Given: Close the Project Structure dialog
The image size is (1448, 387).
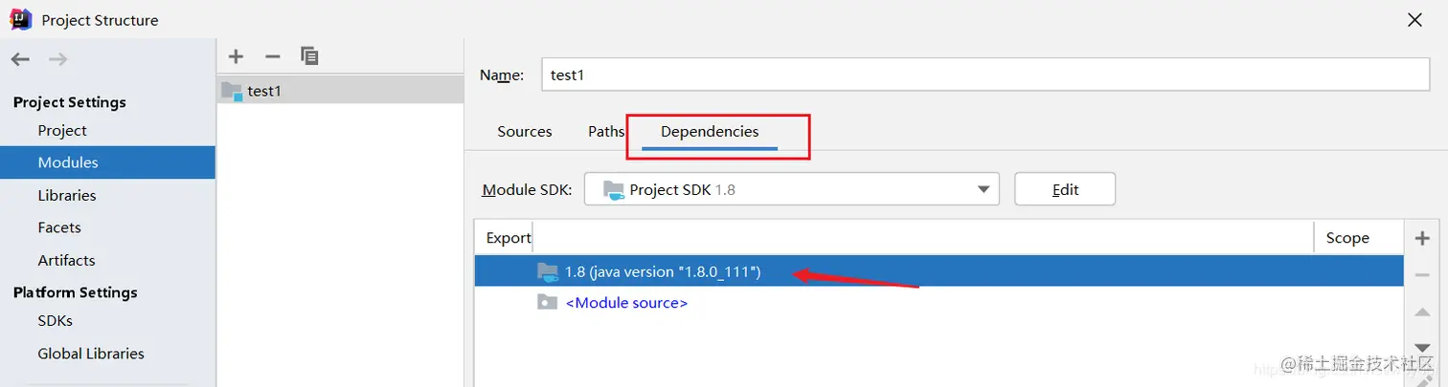Looking at the screenshot, I should [1414, 19].
